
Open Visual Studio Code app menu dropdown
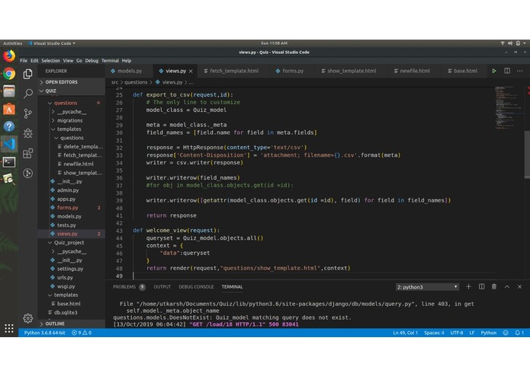point(52,43)
